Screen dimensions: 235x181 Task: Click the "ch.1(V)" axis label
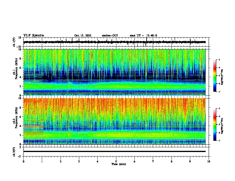tap(14, 42)
